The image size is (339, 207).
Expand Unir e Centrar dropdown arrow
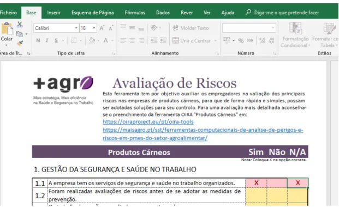point(215,40)
